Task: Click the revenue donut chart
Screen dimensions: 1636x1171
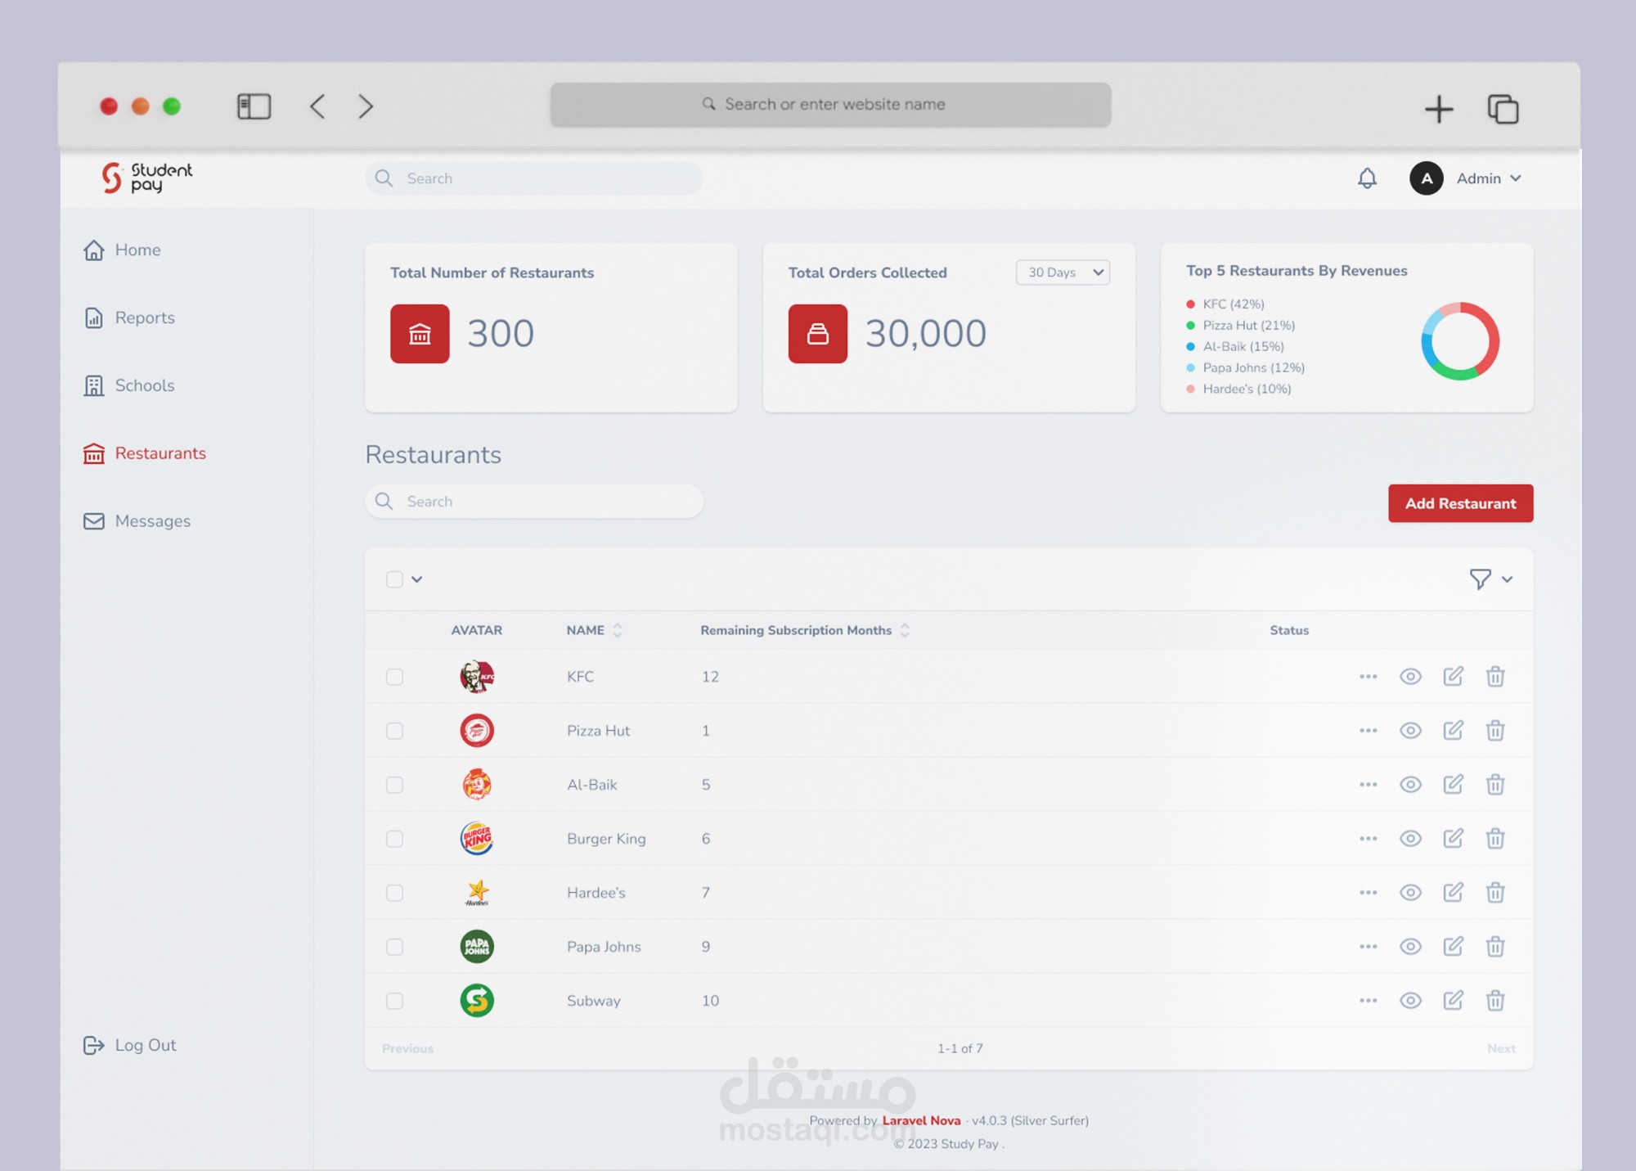Action: click(x=1460, y=341)
